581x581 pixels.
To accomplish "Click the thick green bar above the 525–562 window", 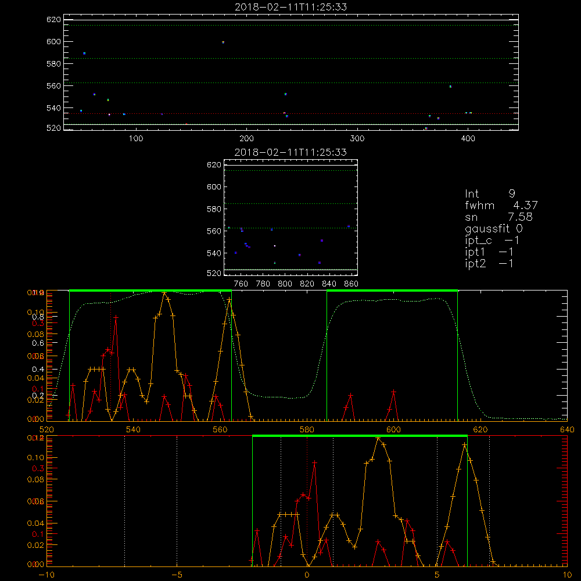I will pyautogui.click(x=150, y=290).
